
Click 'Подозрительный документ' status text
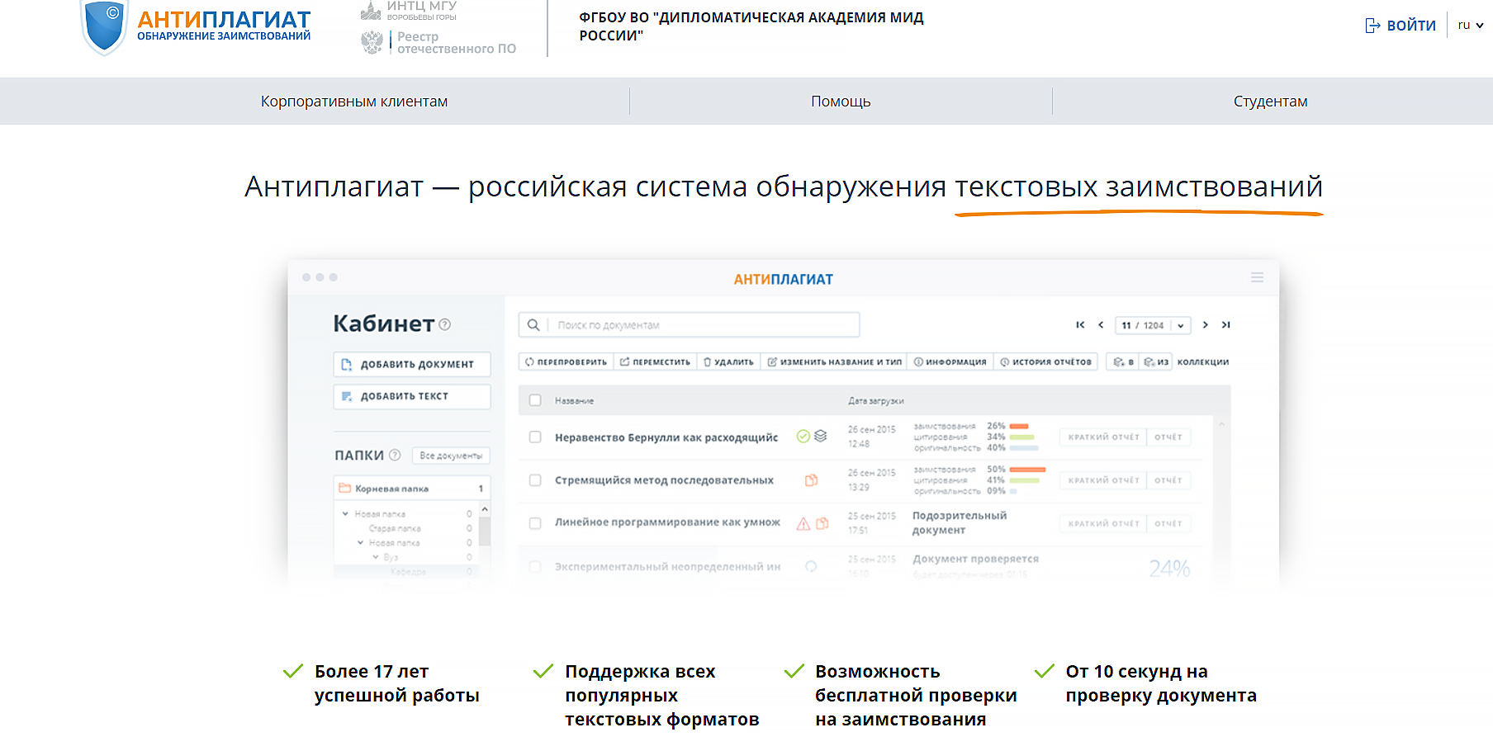[x=960, y=522]
